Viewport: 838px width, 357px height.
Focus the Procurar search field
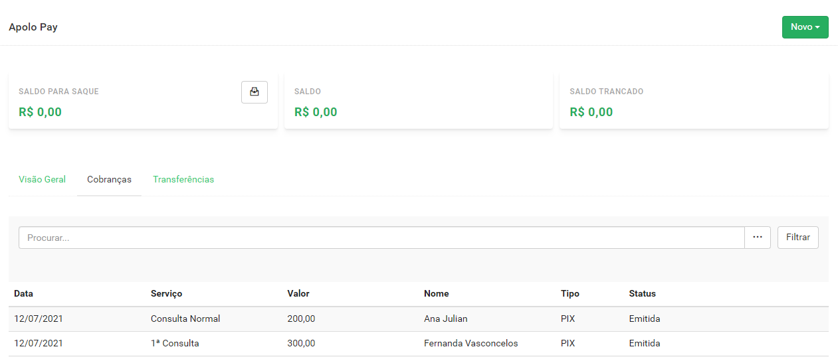click(381, 238)
